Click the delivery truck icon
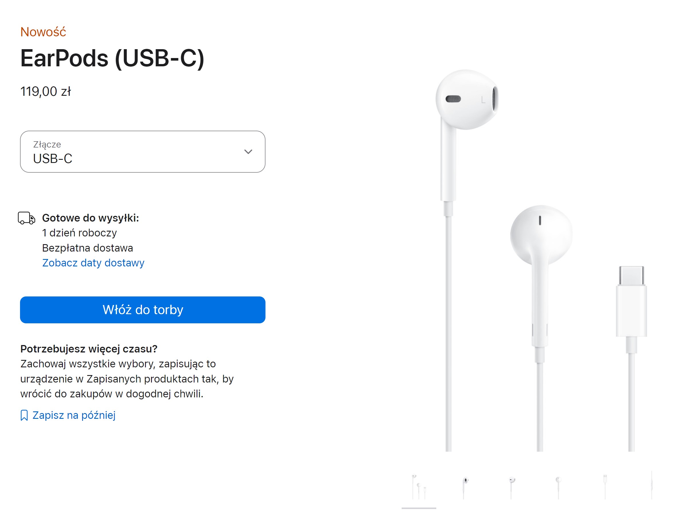Viewport: 684px width, 520px height. coord(27,218)
